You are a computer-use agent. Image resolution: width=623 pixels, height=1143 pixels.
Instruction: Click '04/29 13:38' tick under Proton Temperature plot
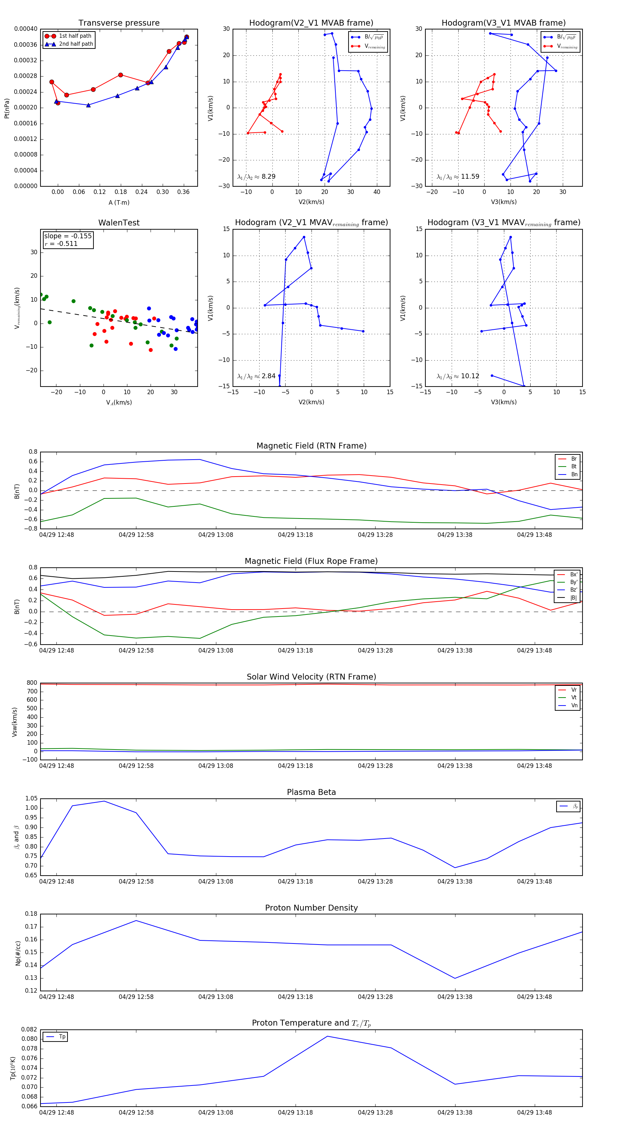click(x=455, y=1113)
